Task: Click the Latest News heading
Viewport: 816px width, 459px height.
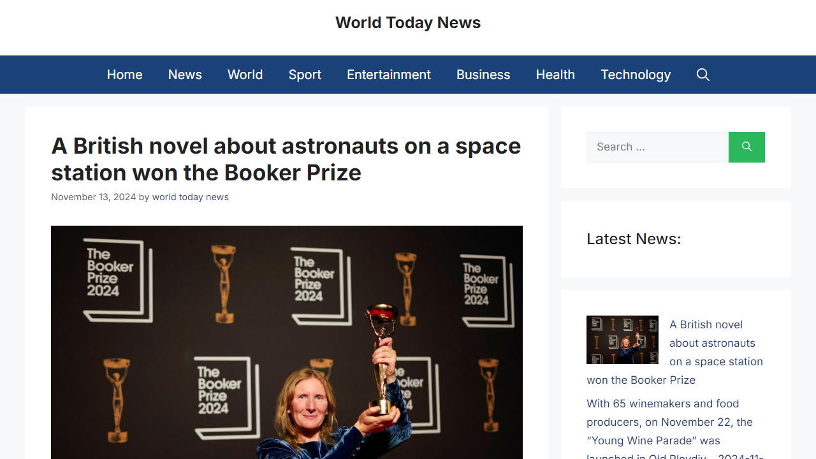Action: point(634,238)
